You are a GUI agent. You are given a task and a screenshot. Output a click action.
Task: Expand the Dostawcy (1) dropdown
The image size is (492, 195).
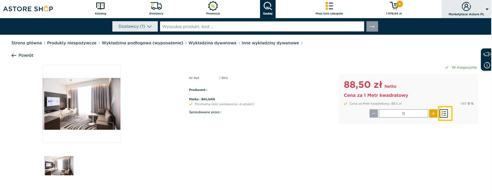point(135,26)
